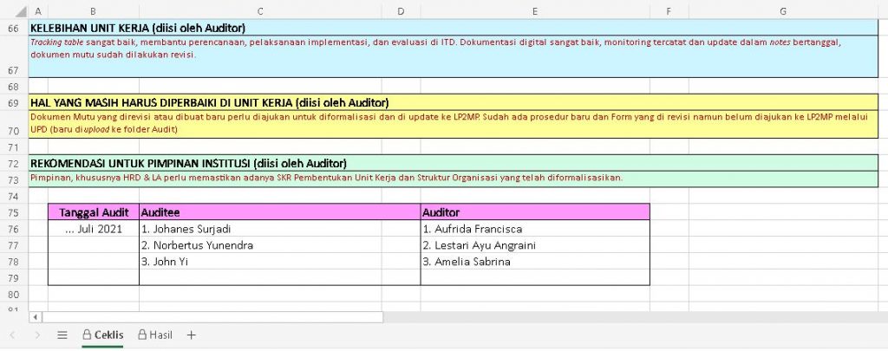Click the previous sheet navigation arrow

tap(13, 335)
